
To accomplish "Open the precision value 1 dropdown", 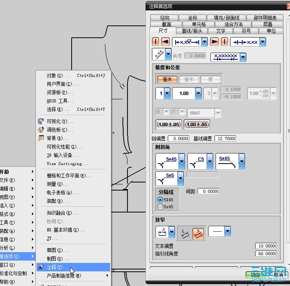I will point(167,94).
